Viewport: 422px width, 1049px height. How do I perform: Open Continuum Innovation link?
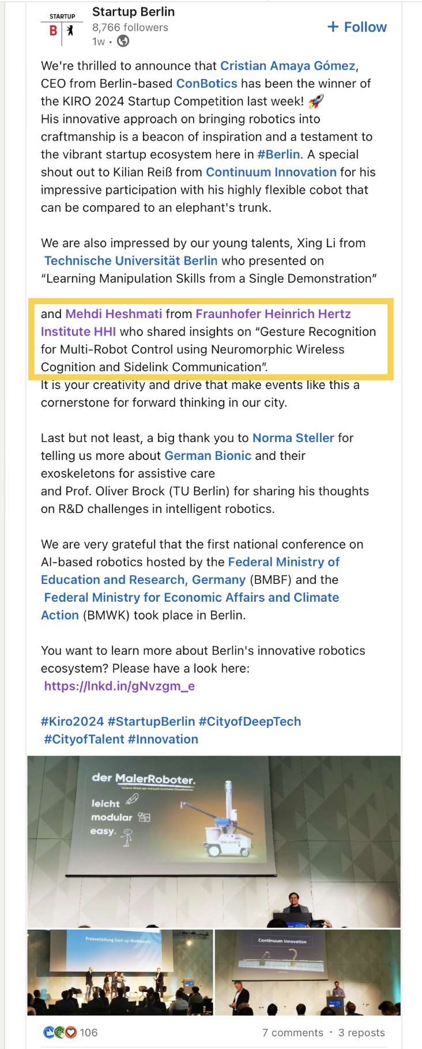tap(271, 172)
